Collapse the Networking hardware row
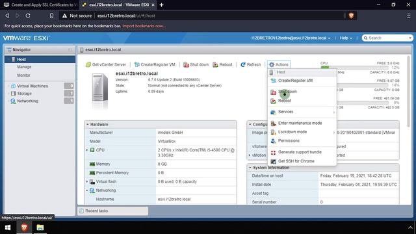The height and width of the screenshot is (234, 416). [87, 190]
